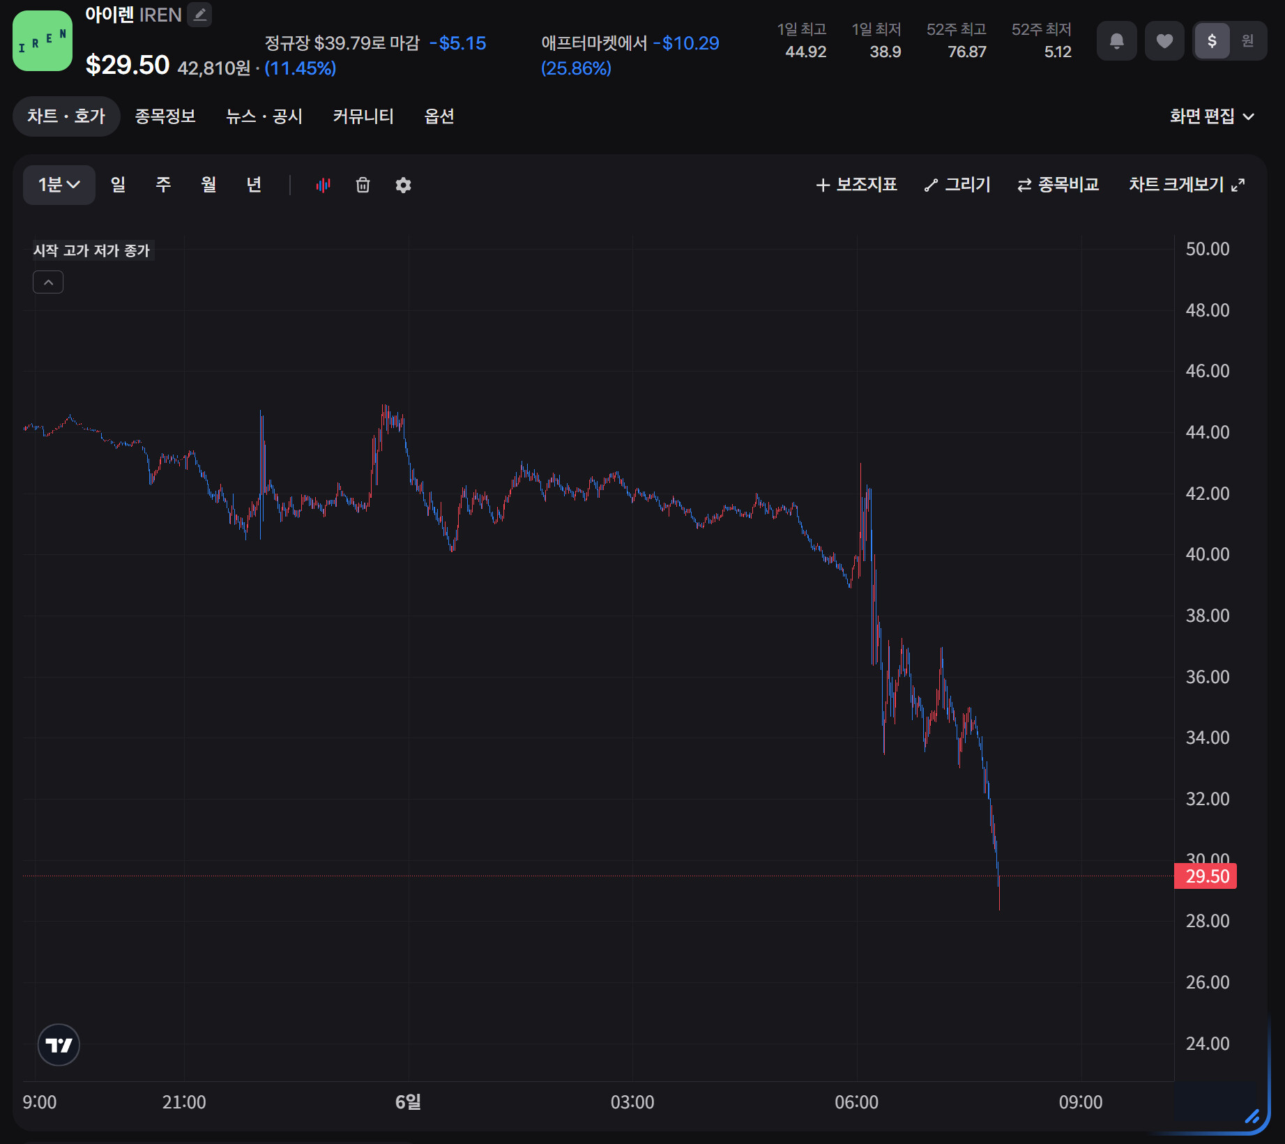This screenshot has height=1144, width=1285.
Task: Select the daily (일) chart interval
Action: coord(118,185)
